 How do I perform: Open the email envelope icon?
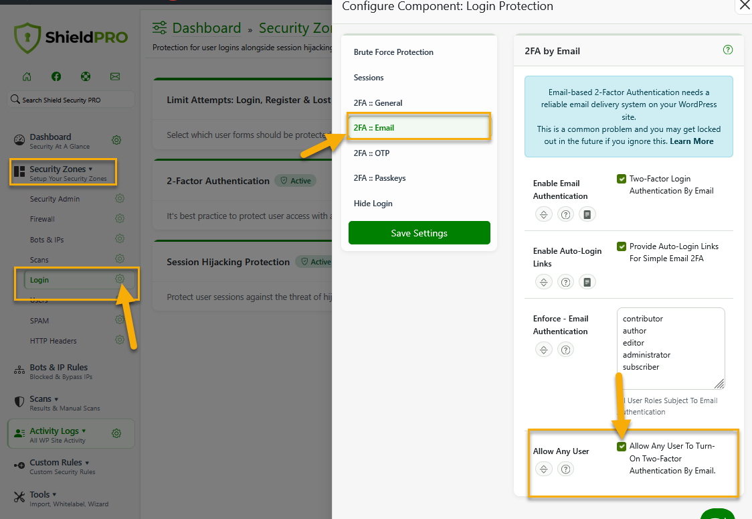[115, 76]
